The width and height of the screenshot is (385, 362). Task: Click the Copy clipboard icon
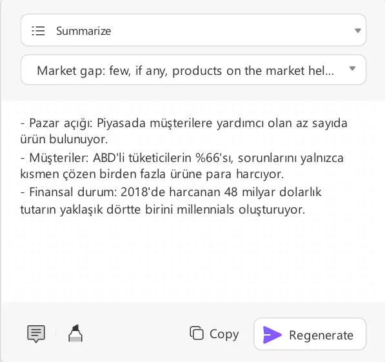[197, 333]
